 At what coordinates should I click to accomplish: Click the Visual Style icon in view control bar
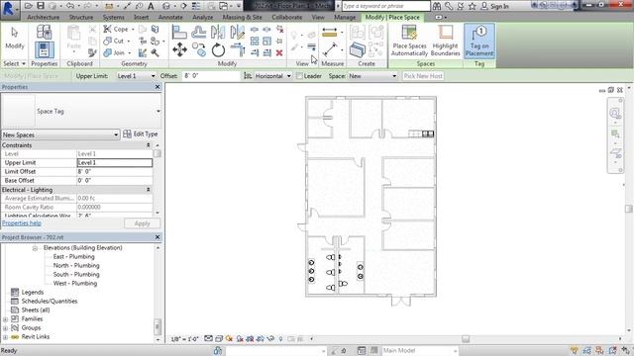click(219, 339)
